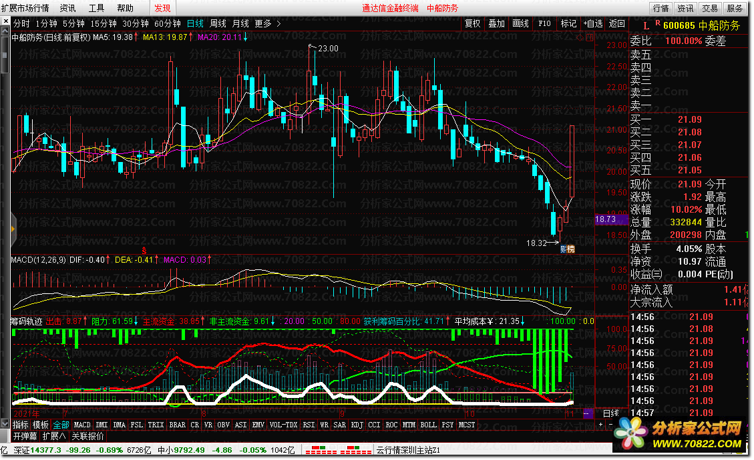The width and height of the screenshot is (754, 460).
Task: Switch to the 60分钟 period
Action: point(168,23)
